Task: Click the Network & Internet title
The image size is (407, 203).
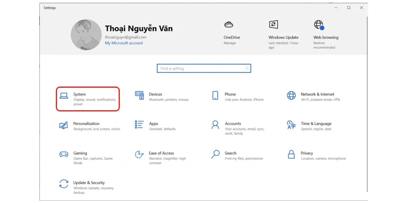Action: tap(318, 94)
